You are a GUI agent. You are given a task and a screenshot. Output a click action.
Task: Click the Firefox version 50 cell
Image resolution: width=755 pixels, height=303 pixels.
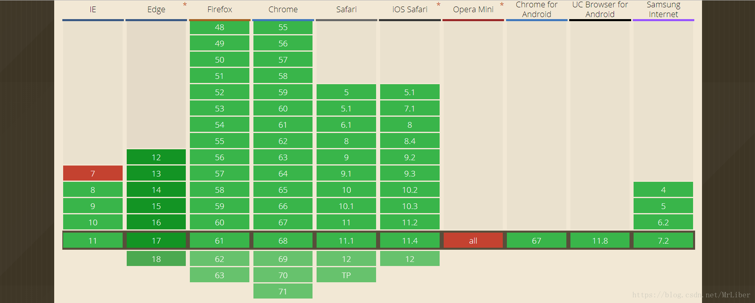pyautogui.click(x=220, y=59)
